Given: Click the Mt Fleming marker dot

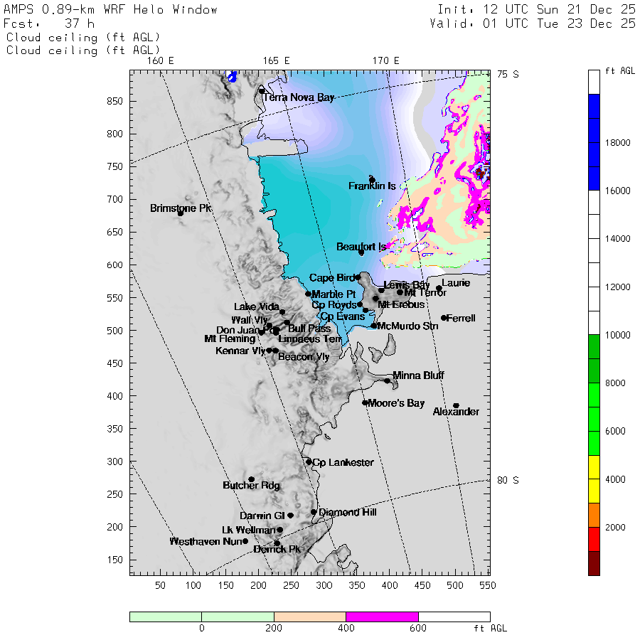Looking at the screenshot, I should [x=261, y=333].
